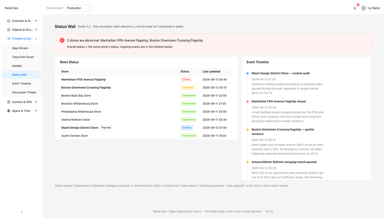The image size is (386, 220).
Task: Expand the Space & Time chevron
Action: coord(36,111)
